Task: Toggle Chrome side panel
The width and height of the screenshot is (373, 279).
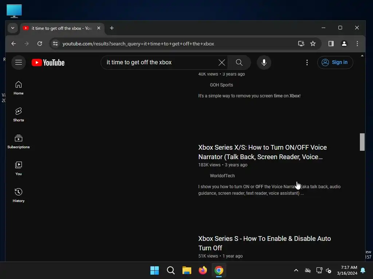Action: [x=331, y=44]
